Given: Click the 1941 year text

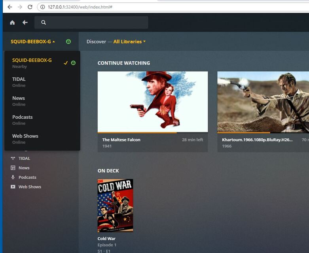Looking at the screenshot, I should coord(107,146).
